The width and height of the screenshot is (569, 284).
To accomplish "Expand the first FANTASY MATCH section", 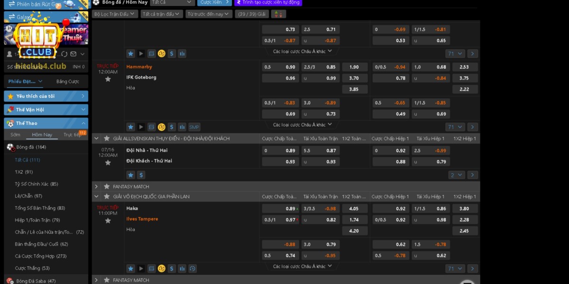I will point(96,186).
